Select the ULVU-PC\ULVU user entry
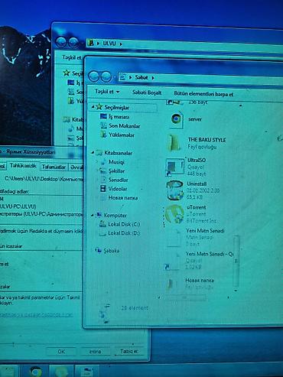The width and height of the screenshot is (283, 377). pos(18,206)
